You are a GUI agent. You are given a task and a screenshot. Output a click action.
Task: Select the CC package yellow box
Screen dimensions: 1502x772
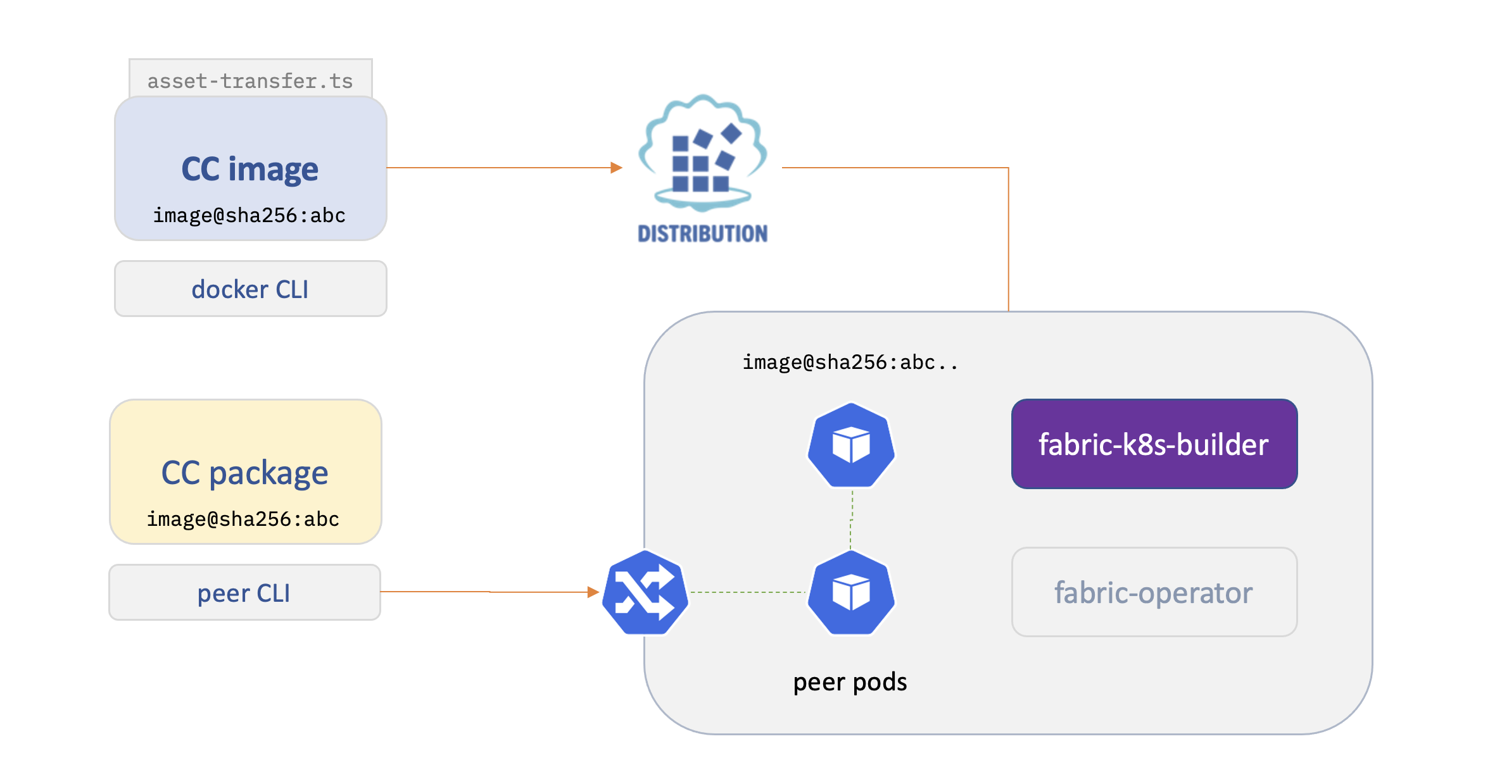click(x=246, y=471)
